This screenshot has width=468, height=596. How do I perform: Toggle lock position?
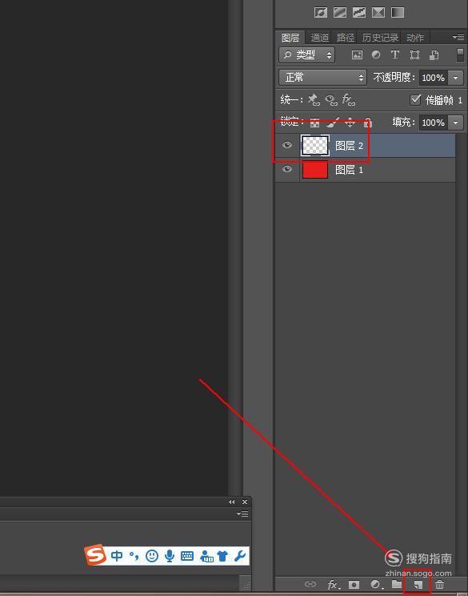(x=350, y=123)
